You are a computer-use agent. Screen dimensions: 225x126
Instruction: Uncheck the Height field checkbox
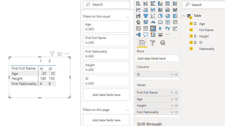(x=191, y=36)
